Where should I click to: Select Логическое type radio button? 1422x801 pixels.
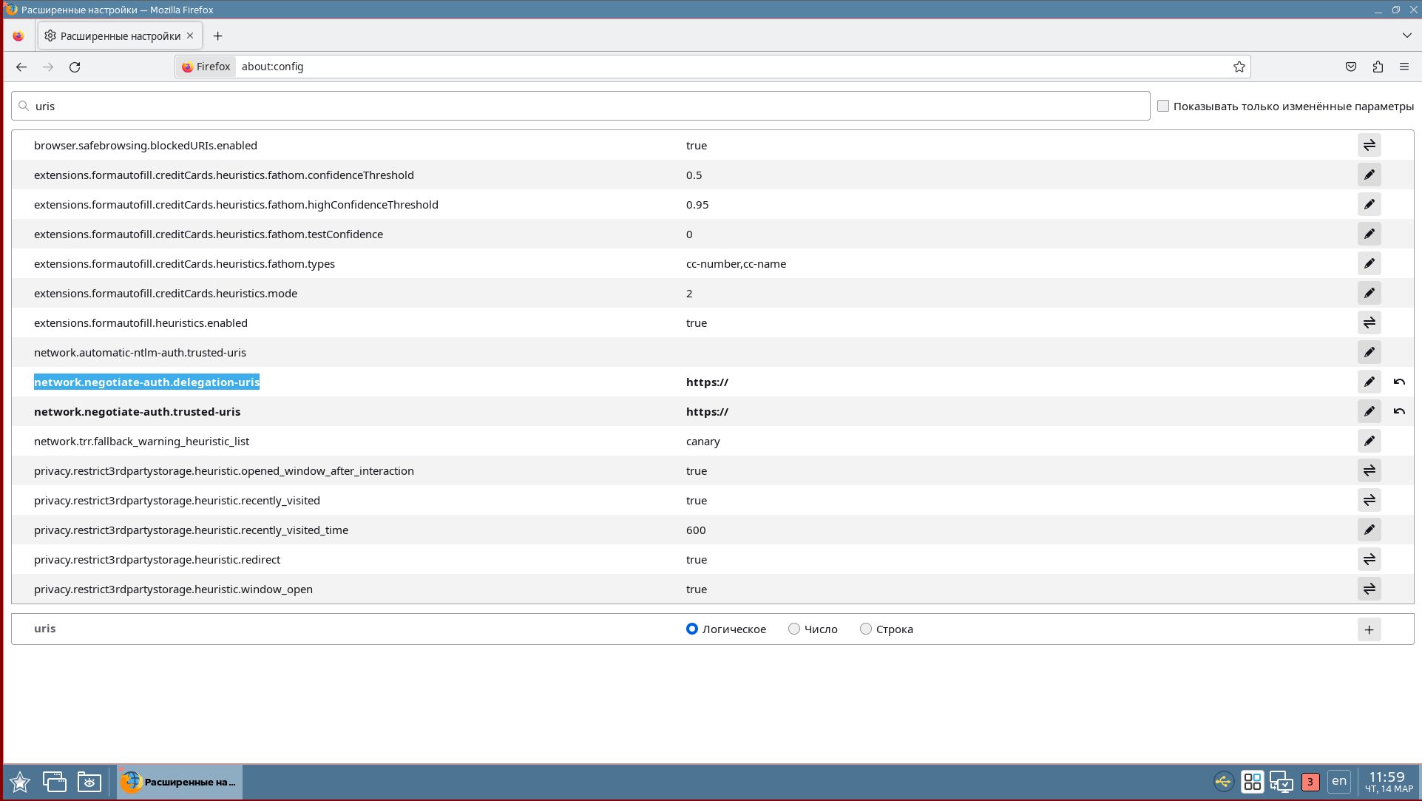click(x=692, y=629)
